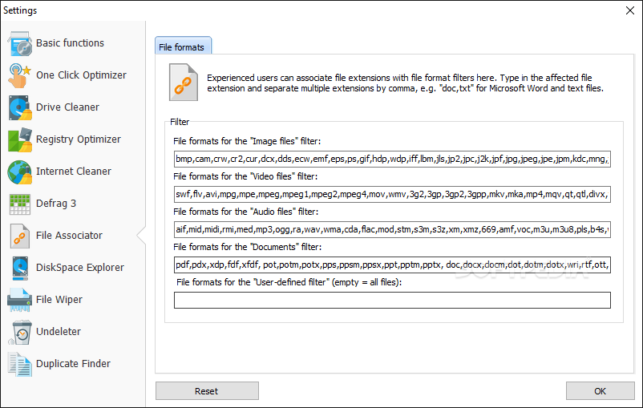Switch to the File formats tab
Screen dimensions: 643x408
coord(183,46)
